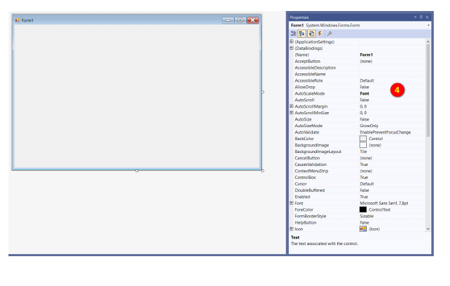Expand the (ApplicationSettings) node
This screenshot has height=286, width=450.
(292, 42)
